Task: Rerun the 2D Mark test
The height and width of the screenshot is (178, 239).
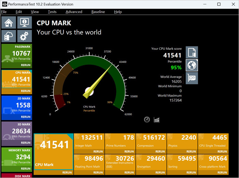Action: (x=17, y=117)
